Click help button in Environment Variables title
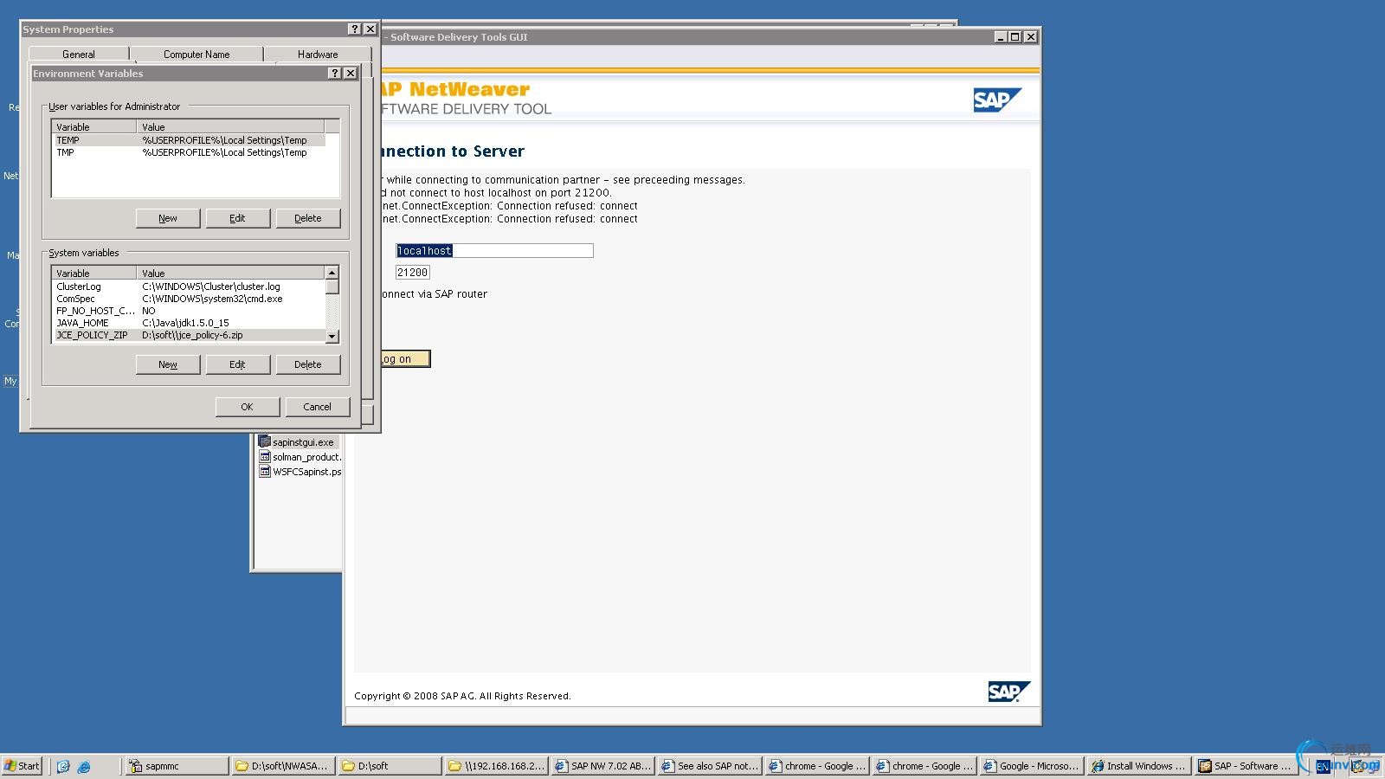Screen dimensions: 1385x779 click(335, 74)
